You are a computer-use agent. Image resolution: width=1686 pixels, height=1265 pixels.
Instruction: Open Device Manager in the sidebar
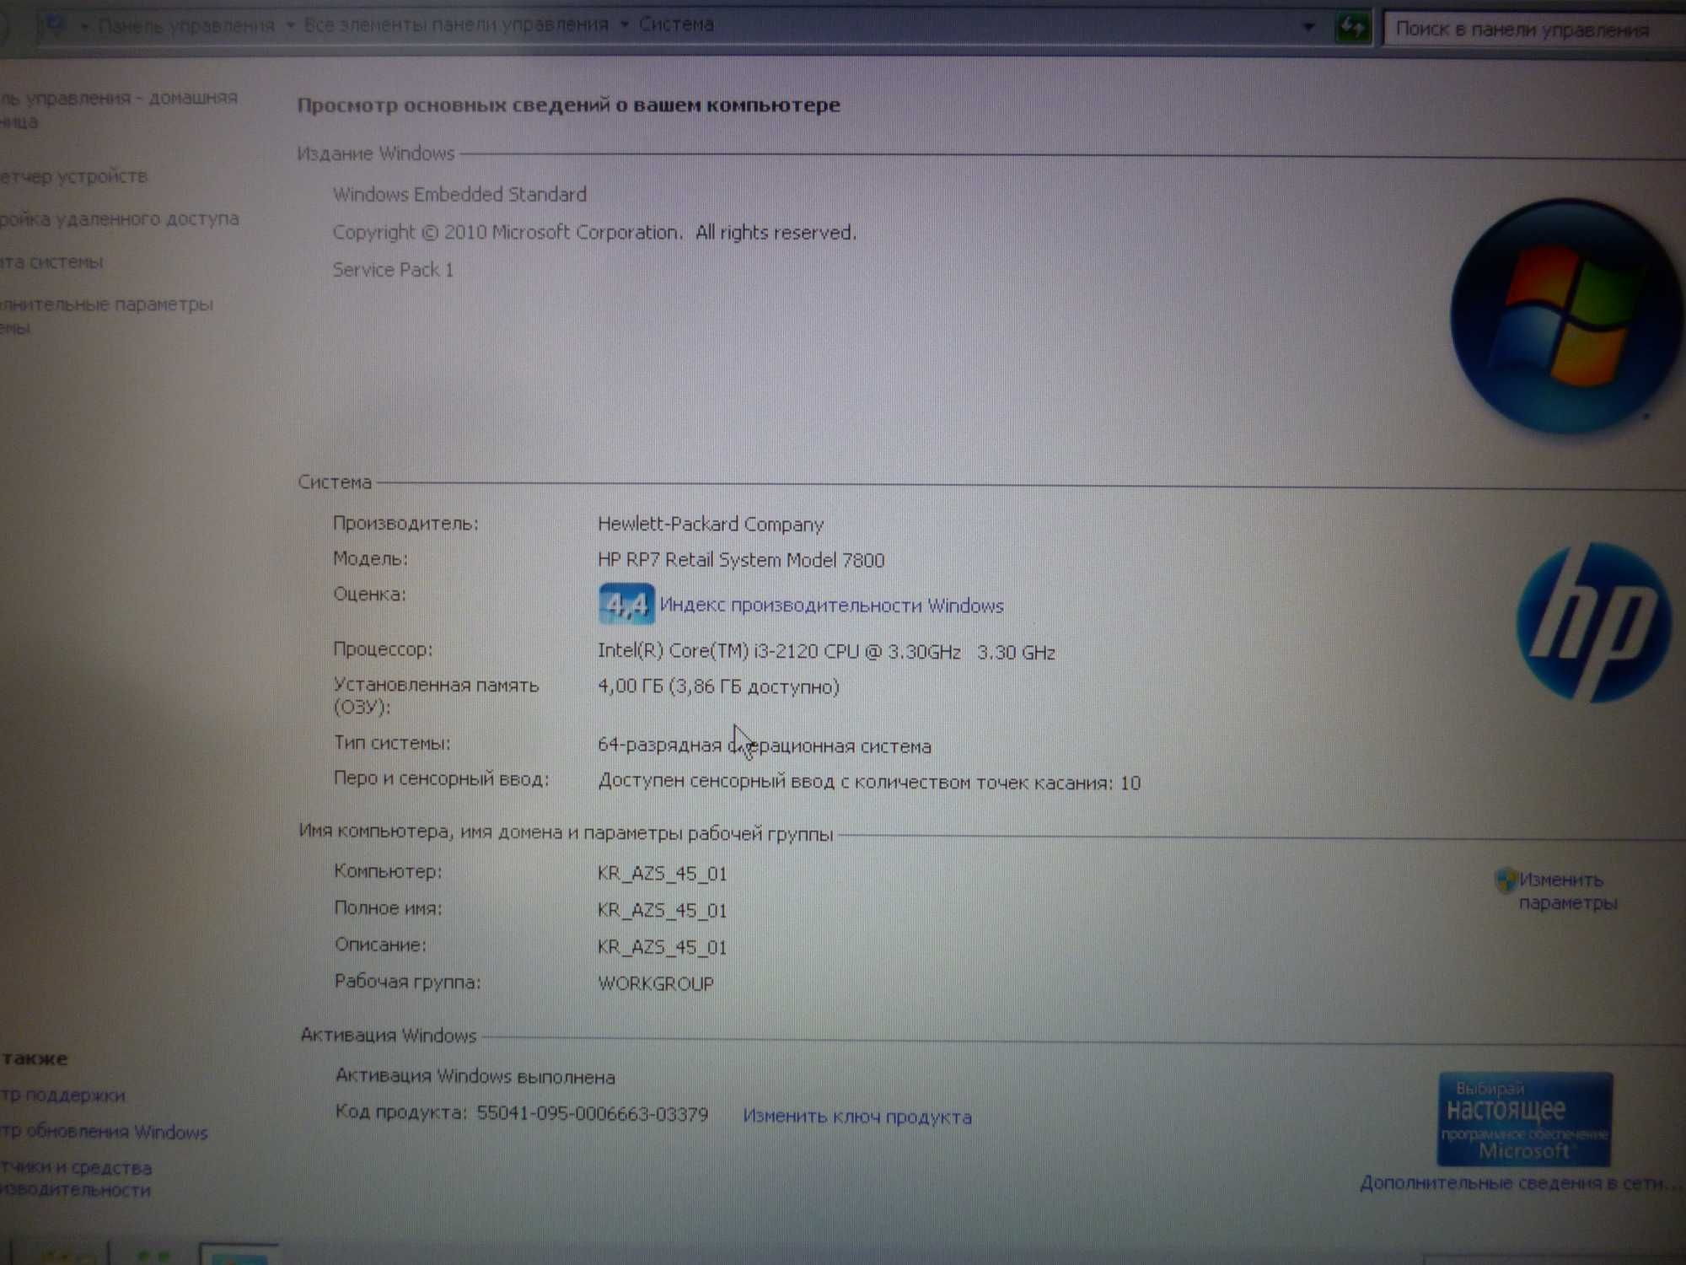(74, 176)
